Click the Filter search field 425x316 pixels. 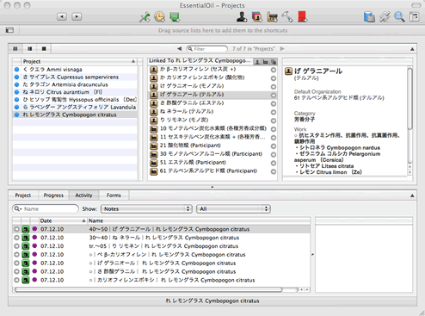click(x=206, y=49)
